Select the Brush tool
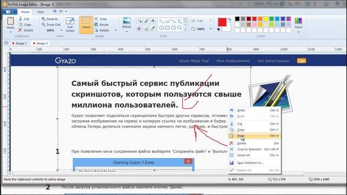Screen dimensions: 347x195 146,21
